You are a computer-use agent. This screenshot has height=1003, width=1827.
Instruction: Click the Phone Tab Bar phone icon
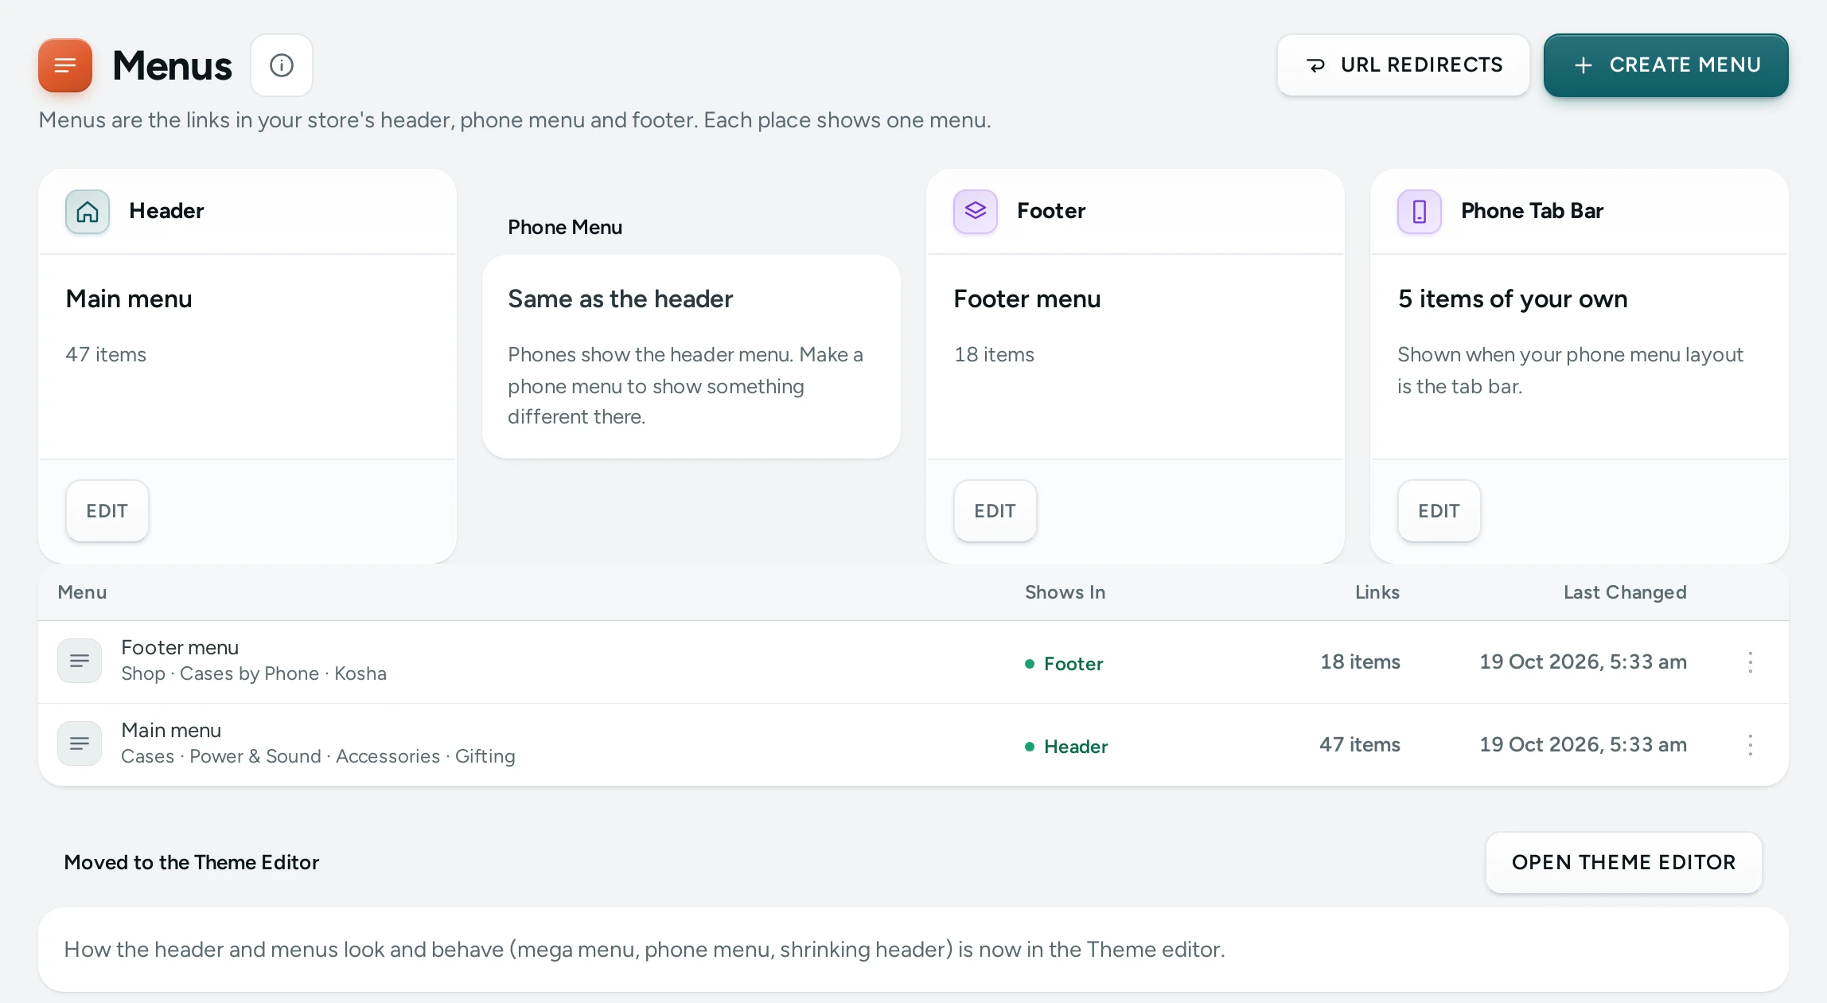coord(1420,212)
